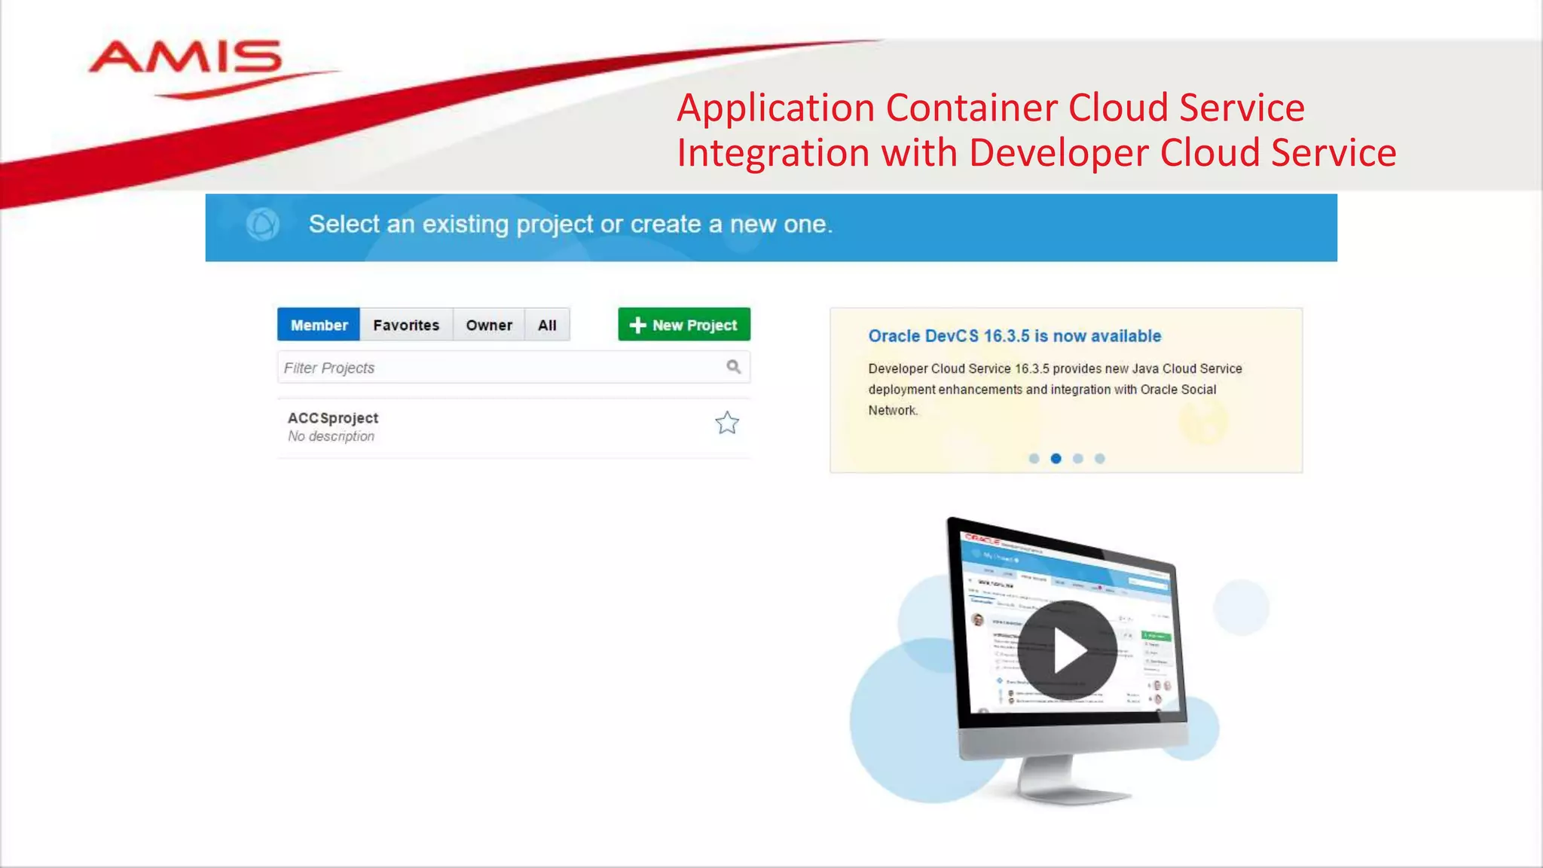Show the fourth news carousel slide
1543x868 pixels.
click(x=1100, y=458)
